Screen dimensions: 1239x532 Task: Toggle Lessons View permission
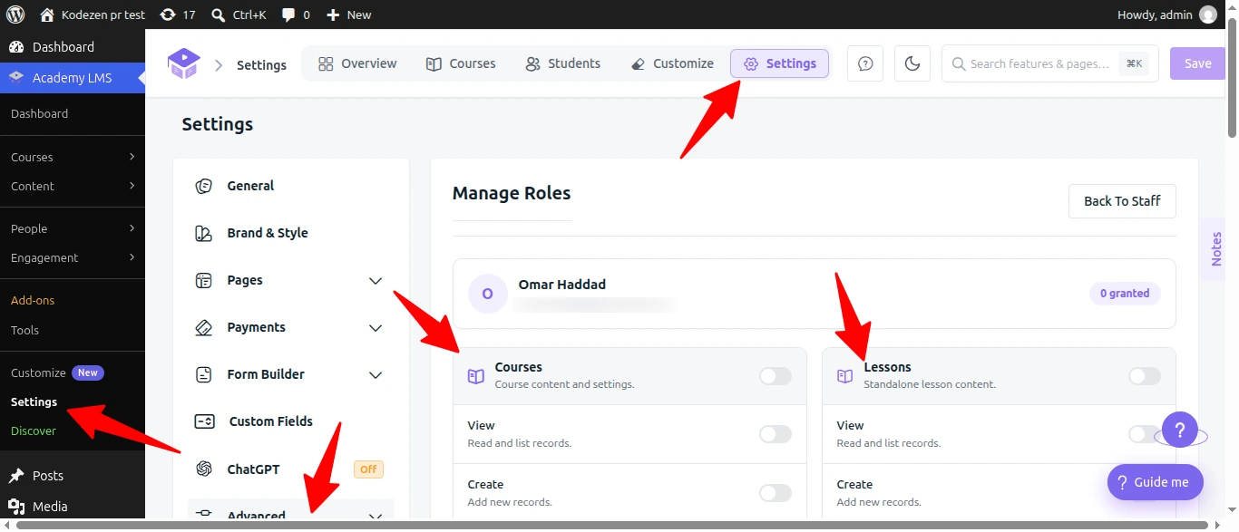[1143, 434]
